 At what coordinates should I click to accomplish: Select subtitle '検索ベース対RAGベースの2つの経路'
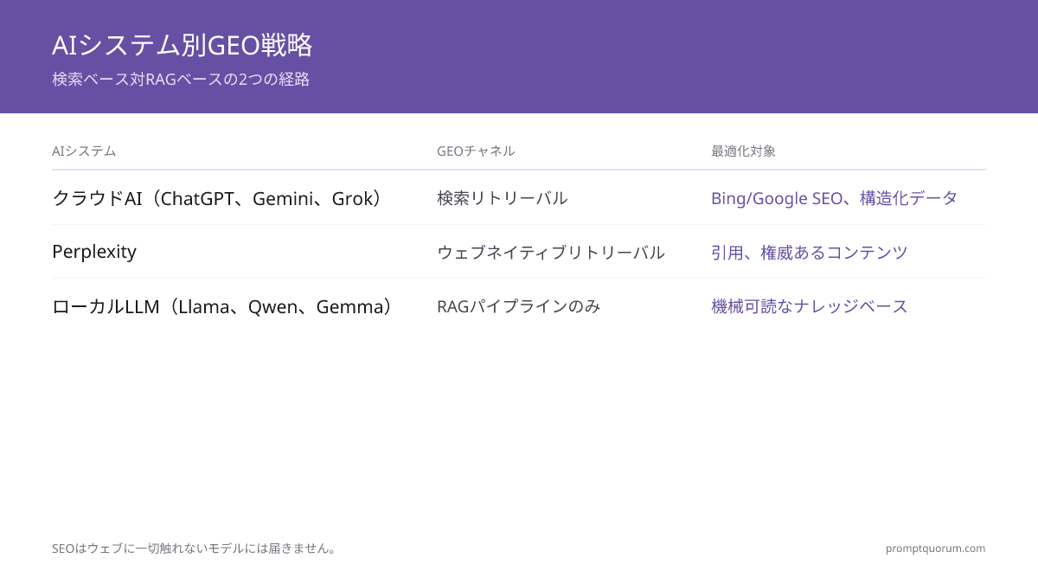(181, 80)
